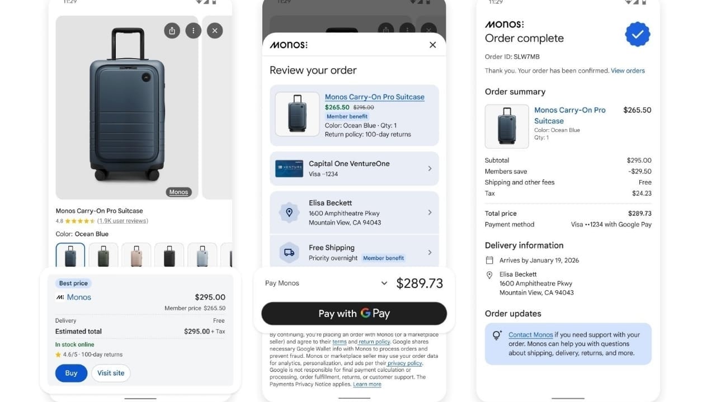This screenshot has height=402, width=716.
Task: Expand the Capital One payment method chevron
Action: tap(430, 168)
